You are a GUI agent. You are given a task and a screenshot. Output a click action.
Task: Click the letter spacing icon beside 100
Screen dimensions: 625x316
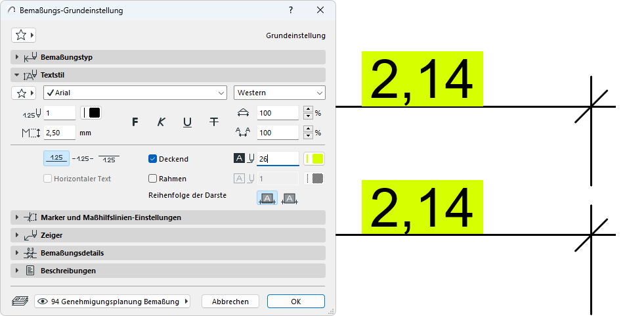[243, 133]
